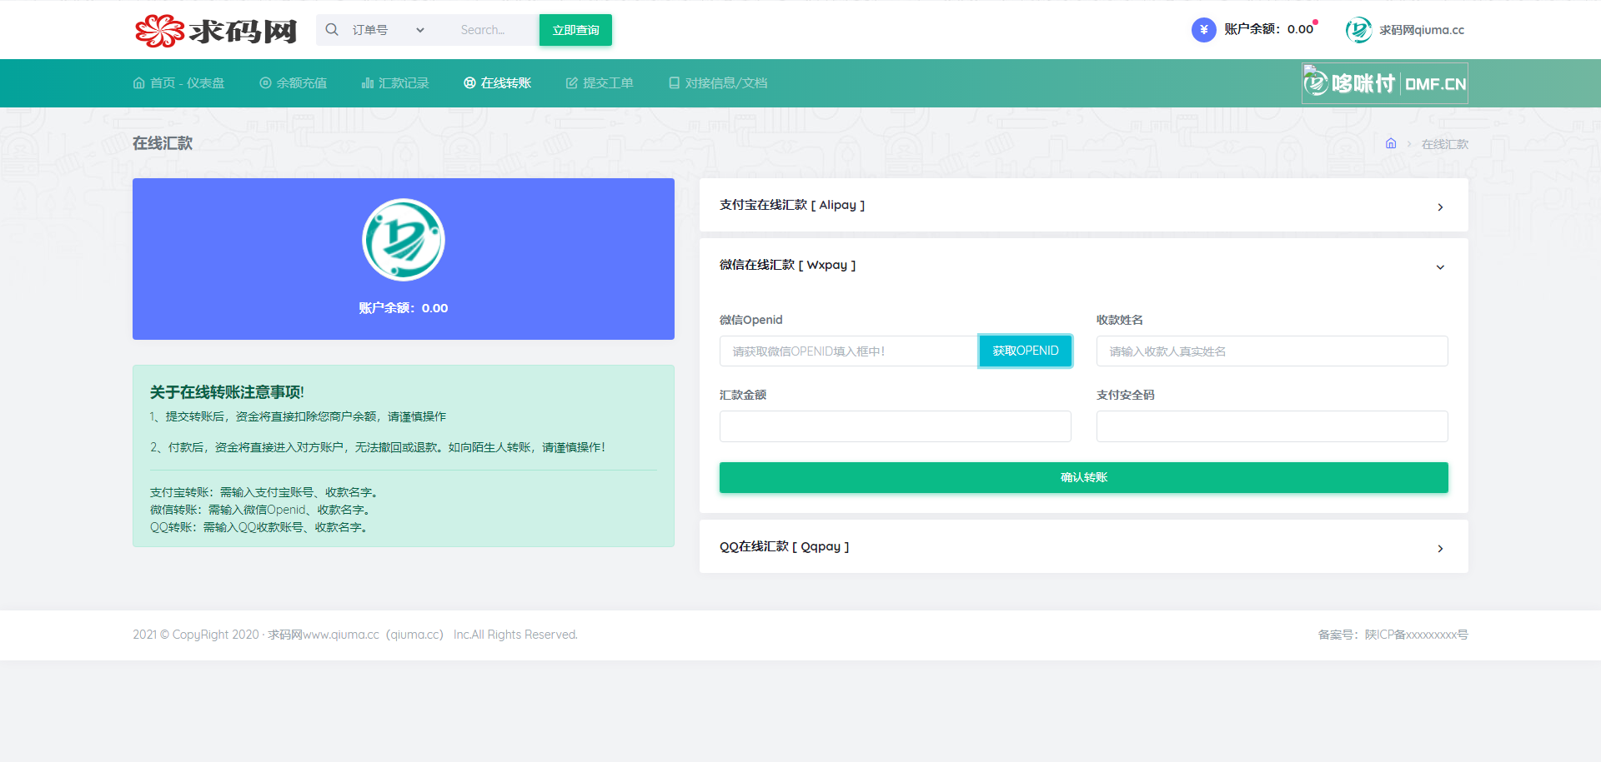Click the blue yen balance icon
Image resolution: width=1601 pixels, height=762 pixels.
coord(1203,30)
